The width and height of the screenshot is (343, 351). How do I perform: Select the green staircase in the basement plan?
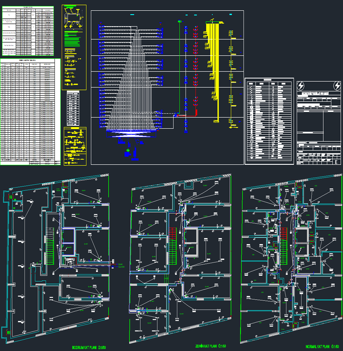tap(50, 252)
